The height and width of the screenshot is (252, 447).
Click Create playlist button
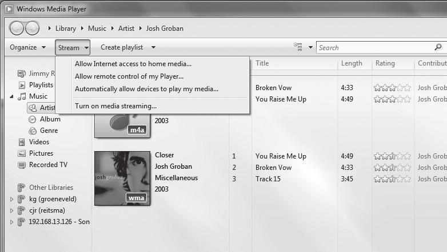coord(122,47)
